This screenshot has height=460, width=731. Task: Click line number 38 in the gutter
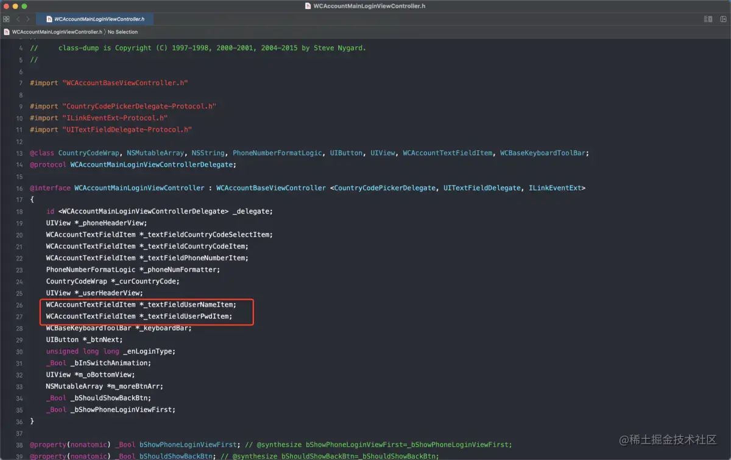(x=19, y=445)
